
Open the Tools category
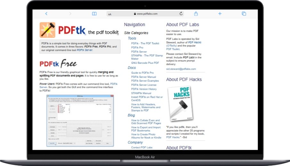point(132,38)
